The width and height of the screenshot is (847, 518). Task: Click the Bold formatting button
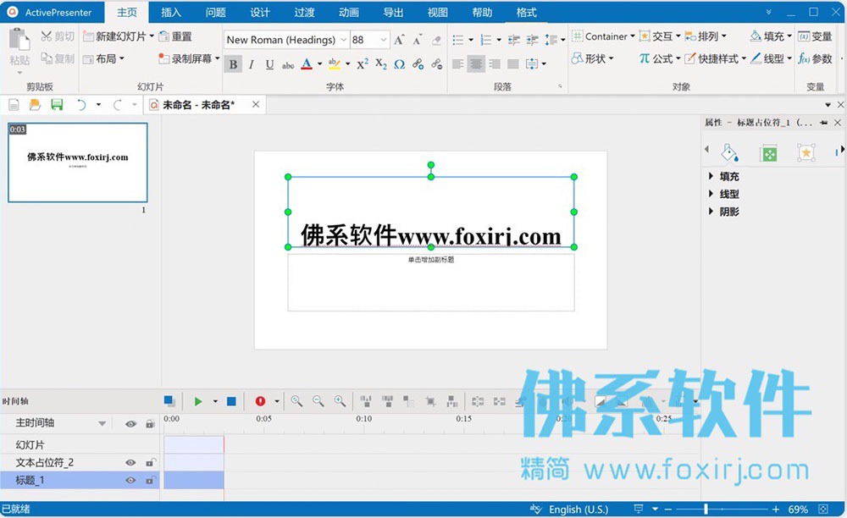click(233, 64)
